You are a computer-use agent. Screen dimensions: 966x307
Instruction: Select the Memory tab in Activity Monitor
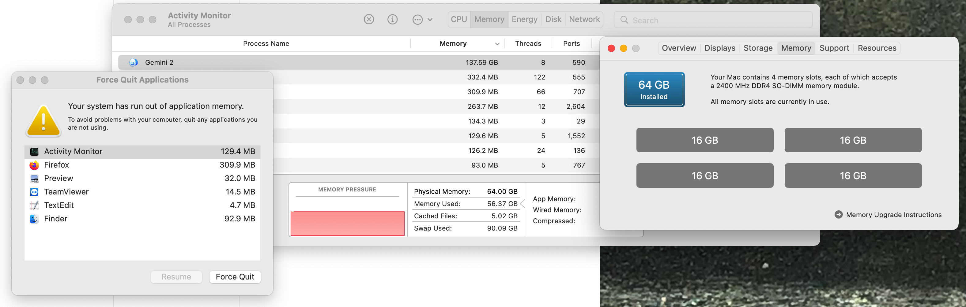(x=489, y=20)
